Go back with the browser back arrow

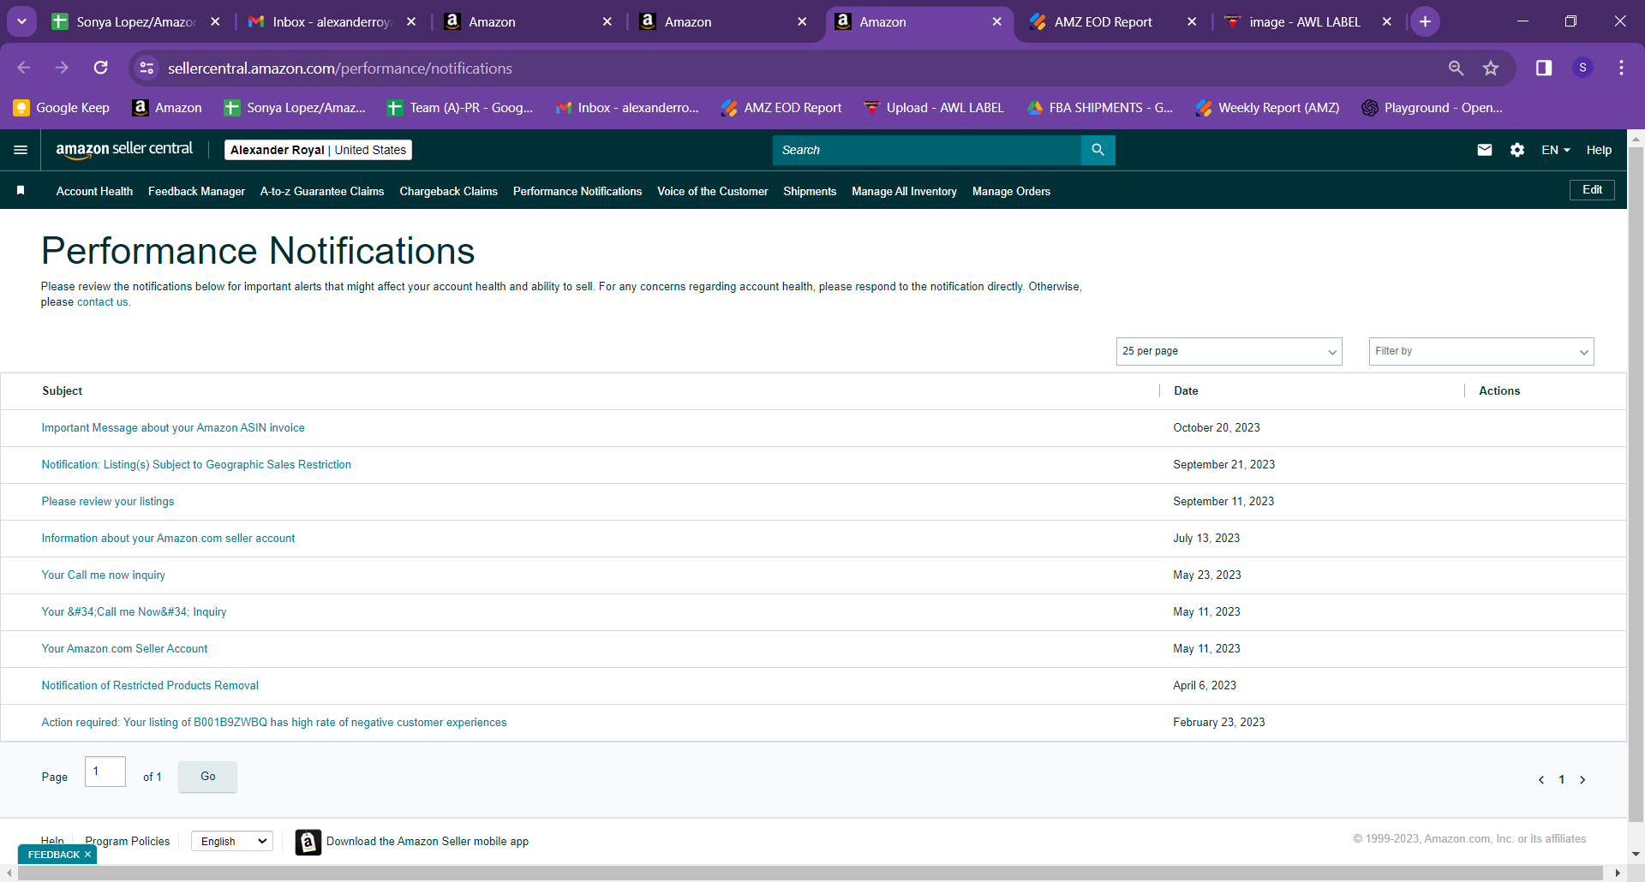click(24, 68)
